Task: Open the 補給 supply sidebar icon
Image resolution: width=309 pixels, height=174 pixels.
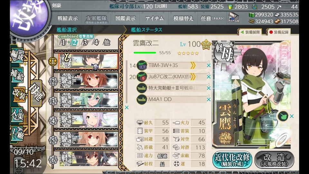Action: pyautogui.click(x=17, y=75)
